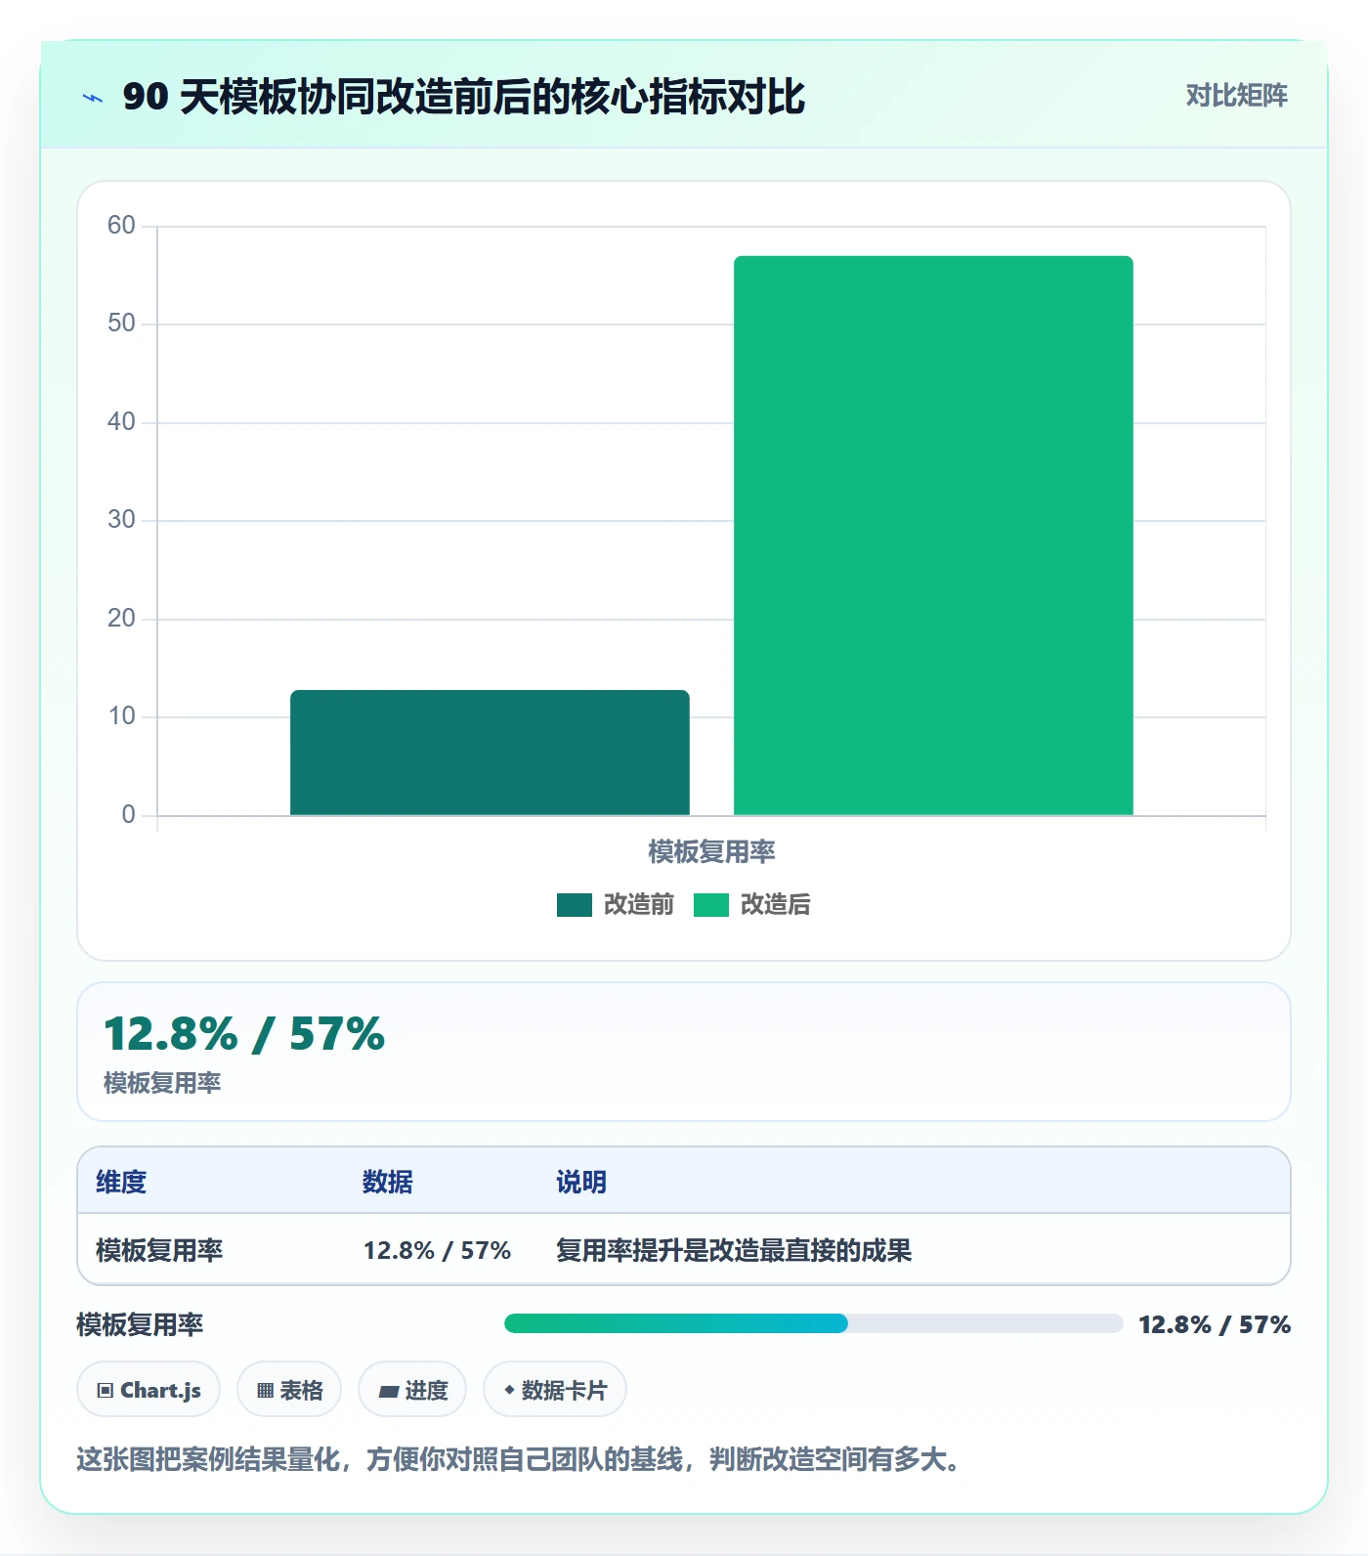Click the 维度 column header
The height and width of the screenshot is (1556, 1368).
pos(121,1183)
